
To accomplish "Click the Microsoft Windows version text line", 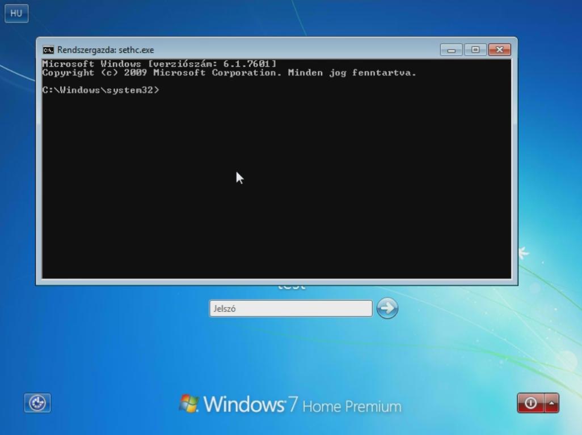I will coord(159,64).
